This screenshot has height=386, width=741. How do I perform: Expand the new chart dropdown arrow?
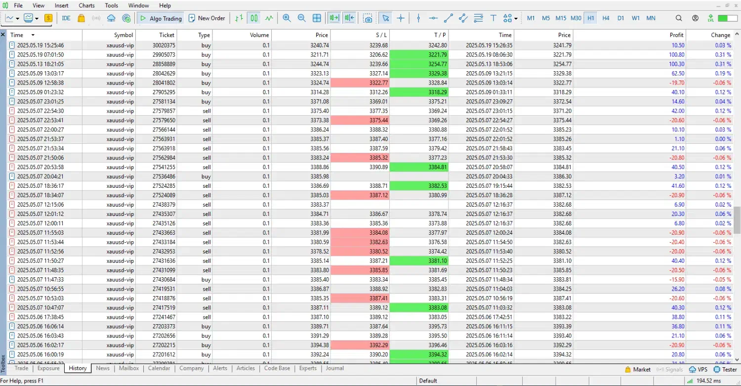18,19
